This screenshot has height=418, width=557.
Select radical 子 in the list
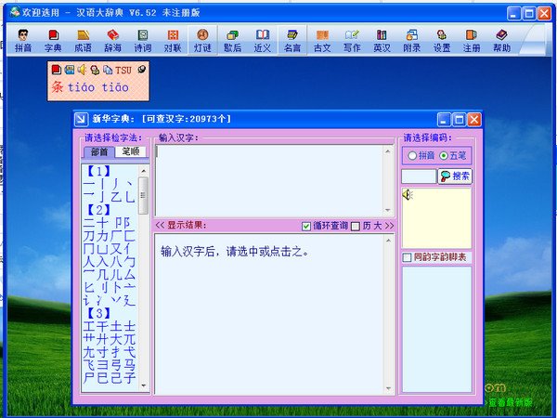[130, 378]
